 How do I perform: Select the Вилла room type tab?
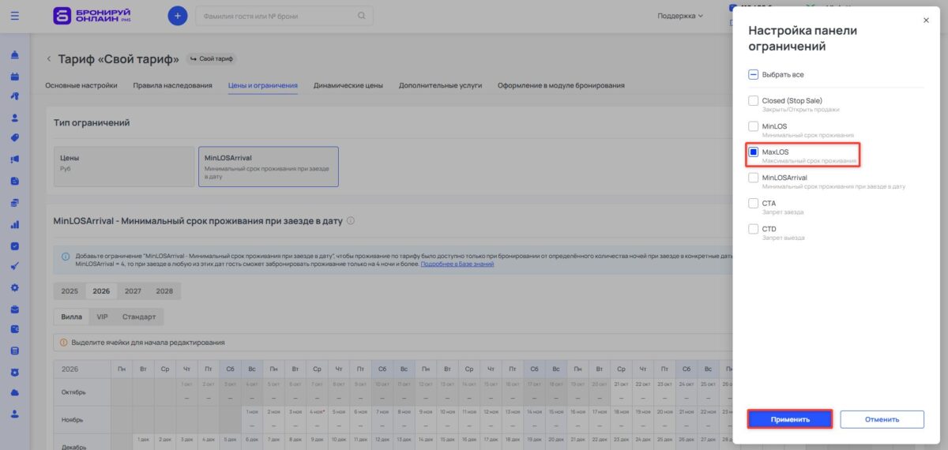pyautogui.click(x=72, y=317)
